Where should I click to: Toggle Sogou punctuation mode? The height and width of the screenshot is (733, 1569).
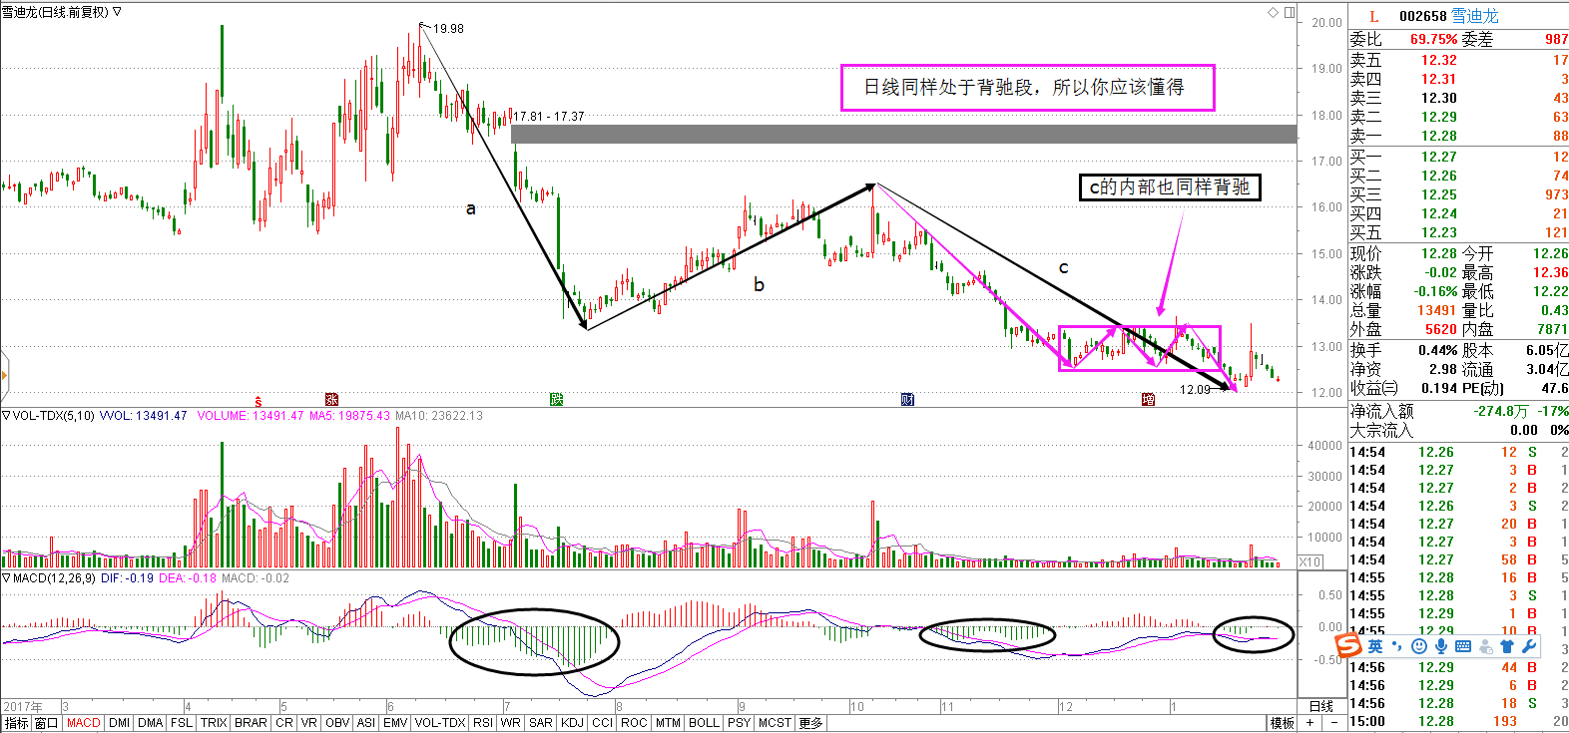click(x=1397, y=647)
